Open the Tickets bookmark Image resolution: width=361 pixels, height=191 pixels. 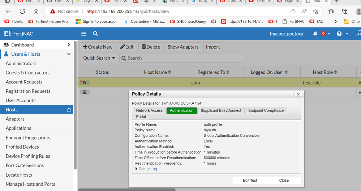14,21
